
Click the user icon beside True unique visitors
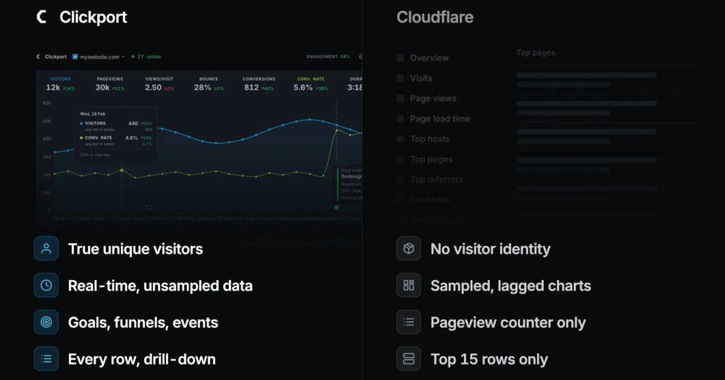click(47, 249)
